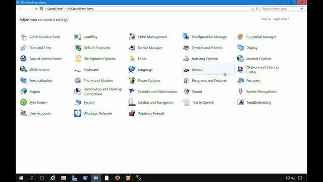The width and height of the screenshot is (323, 182).
Task: Click the search magnifier icon in search box
Action: pos(302,9)
